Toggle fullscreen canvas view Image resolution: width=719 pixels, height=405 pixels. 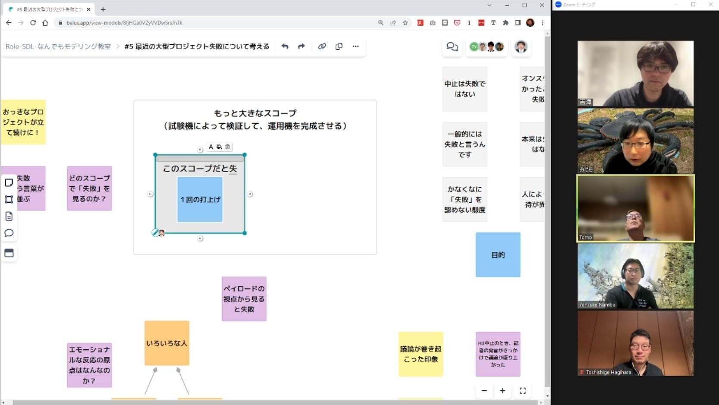pos(523,391)
